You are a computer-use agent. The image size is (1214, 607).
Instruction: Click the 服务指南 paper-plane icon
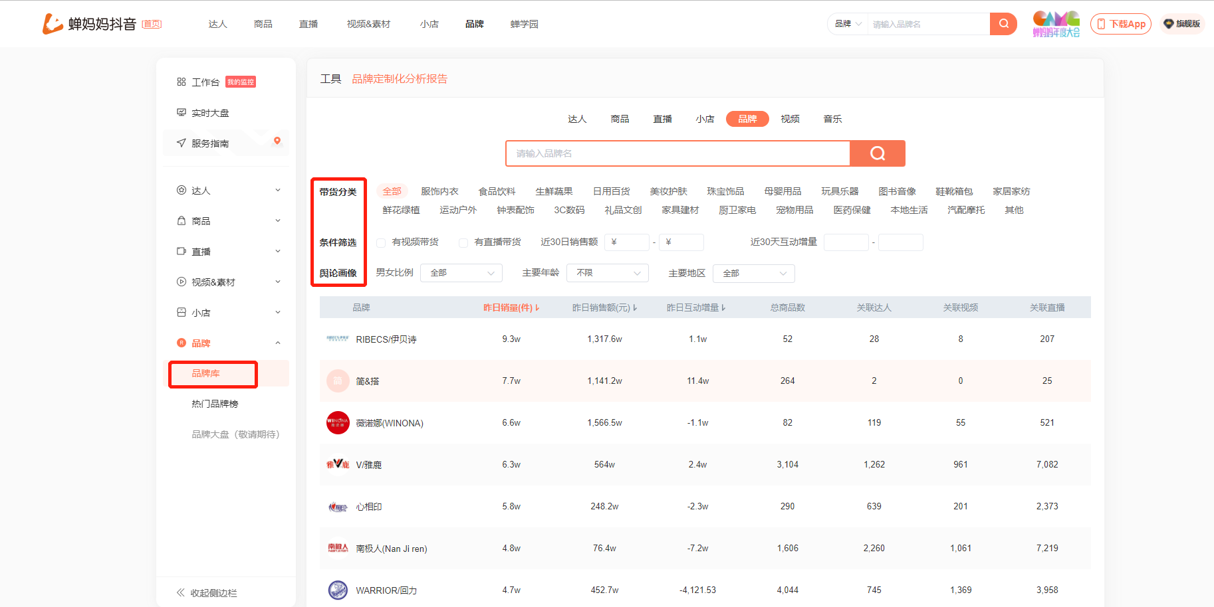pos(182,143)
